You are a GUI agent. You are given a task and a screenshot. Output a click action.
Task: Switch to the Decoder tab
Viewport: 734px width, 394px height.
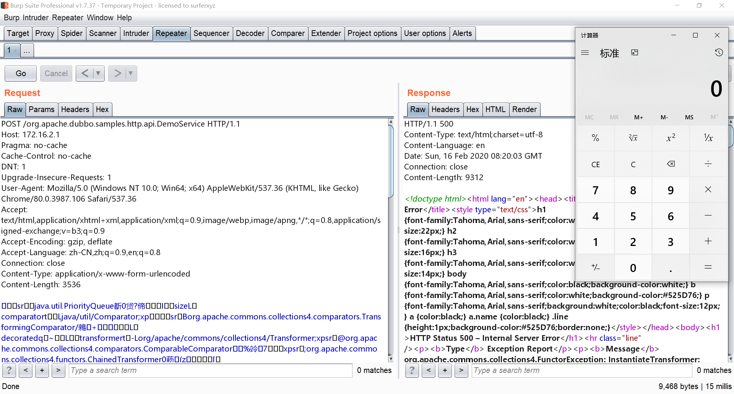(x=250, y=33)
